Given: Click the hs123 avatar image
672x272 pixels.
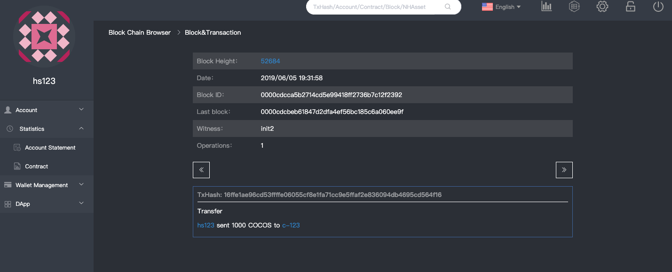Looking at the screenshot, I should 44,37.
